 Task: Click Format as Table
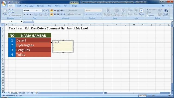point(116,13)
